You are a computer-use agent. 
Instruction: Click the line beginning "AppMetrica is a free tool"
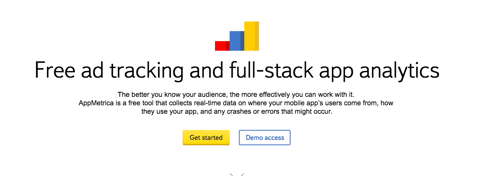[236, 103]
